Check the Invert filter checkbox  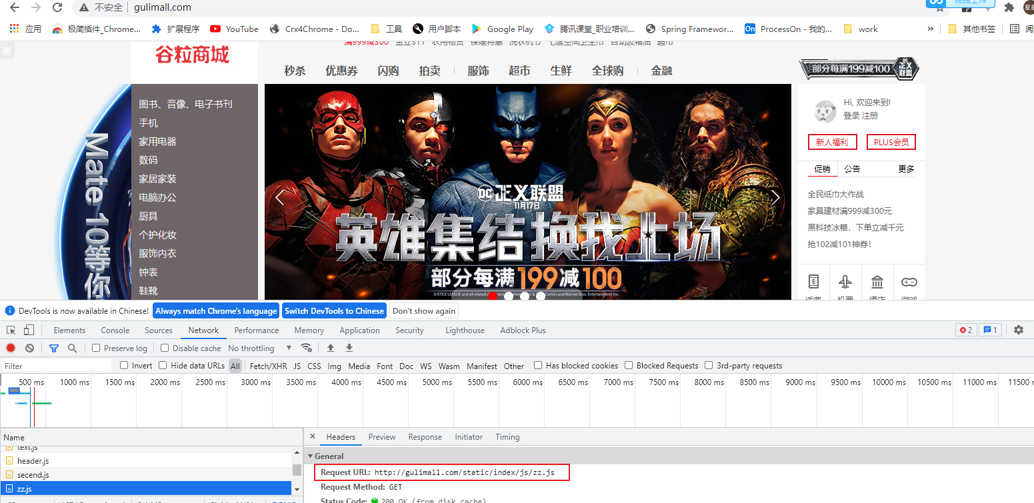tap(124, 365)
